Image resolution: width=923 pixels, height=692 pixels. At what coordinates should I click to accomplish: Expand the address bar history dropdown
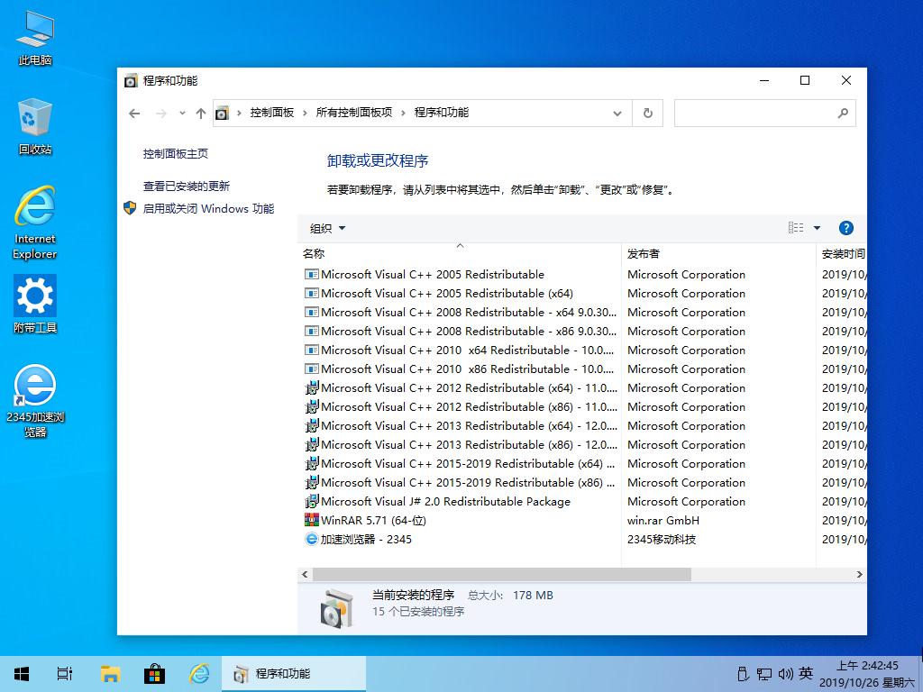617,113
